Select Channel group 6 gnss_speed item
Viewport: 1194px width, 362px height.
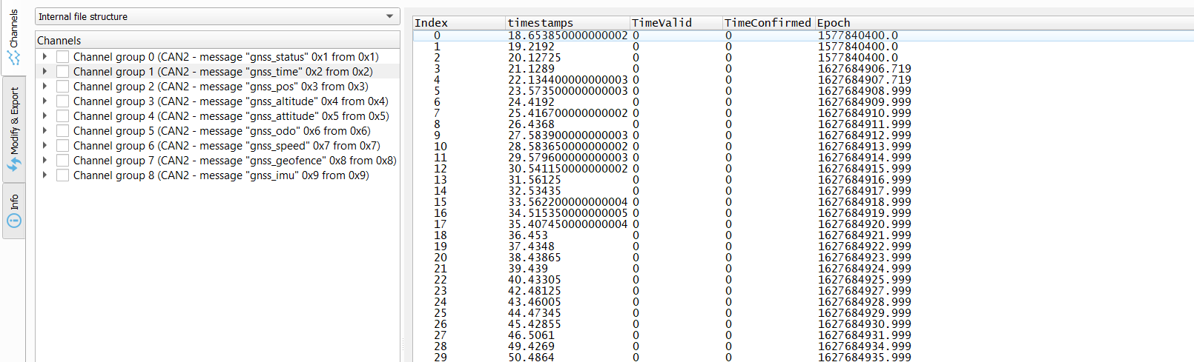[x=226, y=146]
